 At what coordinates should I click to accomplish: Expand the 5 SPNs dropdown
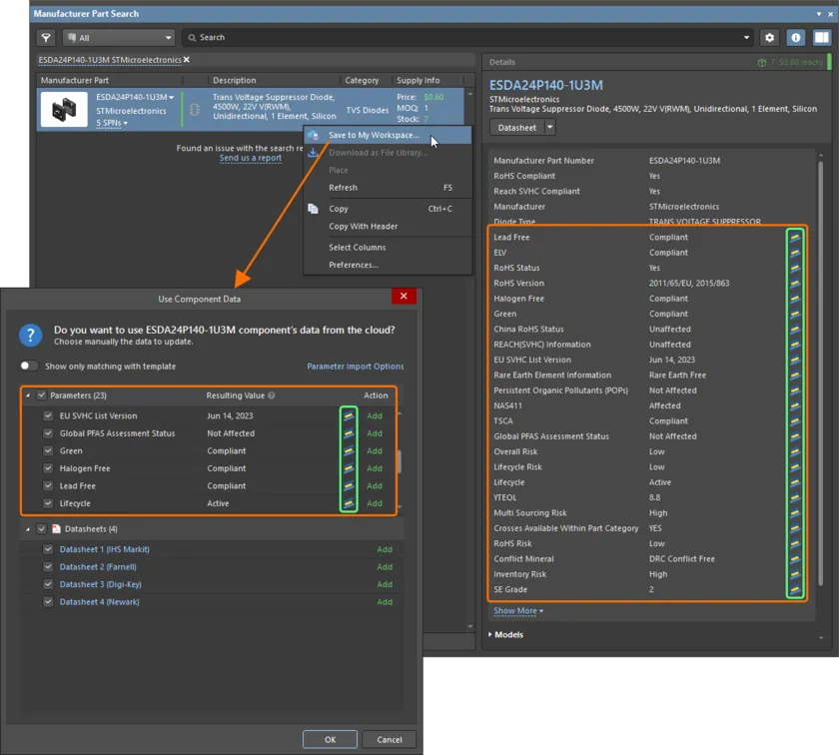112,123
